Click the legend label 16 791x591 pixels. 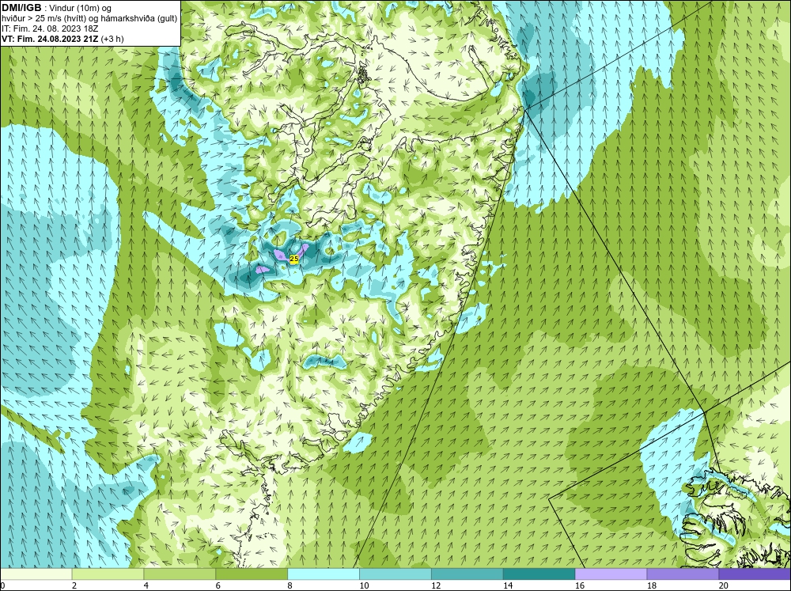tap(580, 585)
